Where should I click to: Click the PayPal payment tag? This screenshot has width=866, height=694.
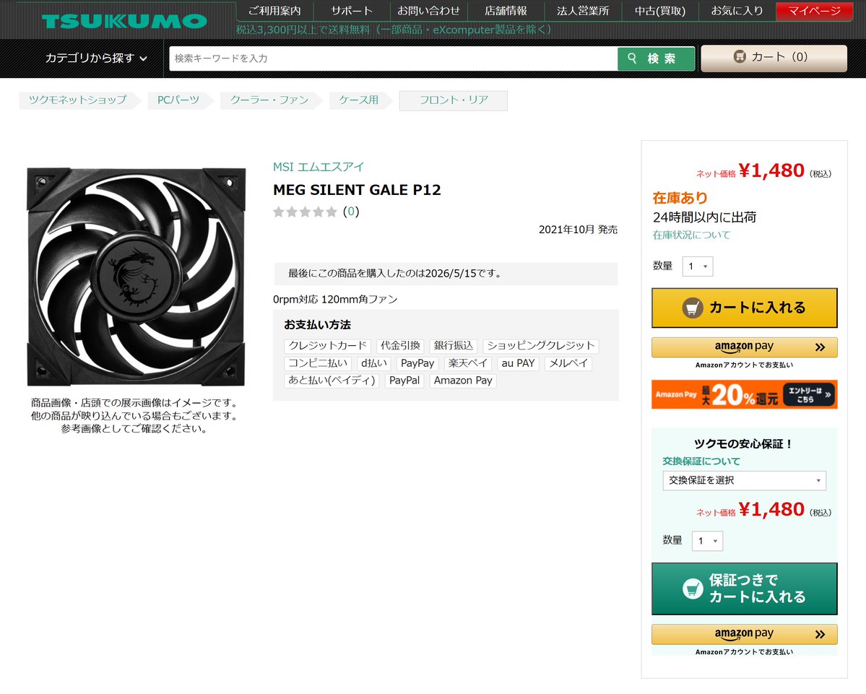click(404, 381)
